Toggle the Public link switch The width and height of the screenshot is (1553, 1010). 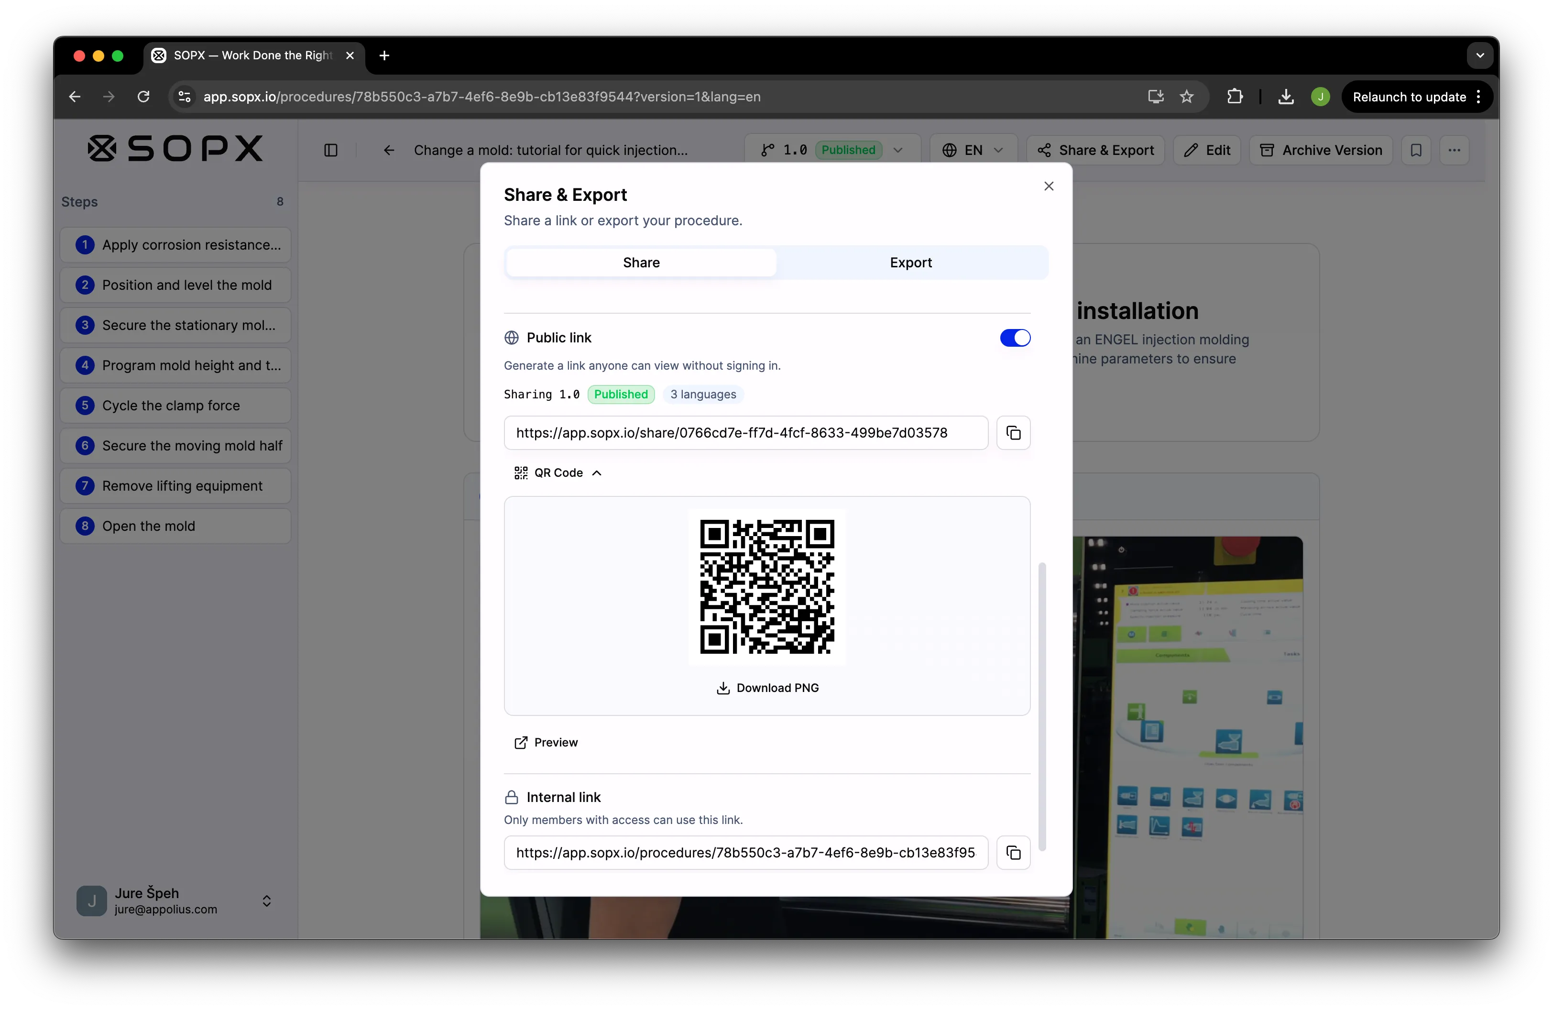click(x=1015, y=338)
